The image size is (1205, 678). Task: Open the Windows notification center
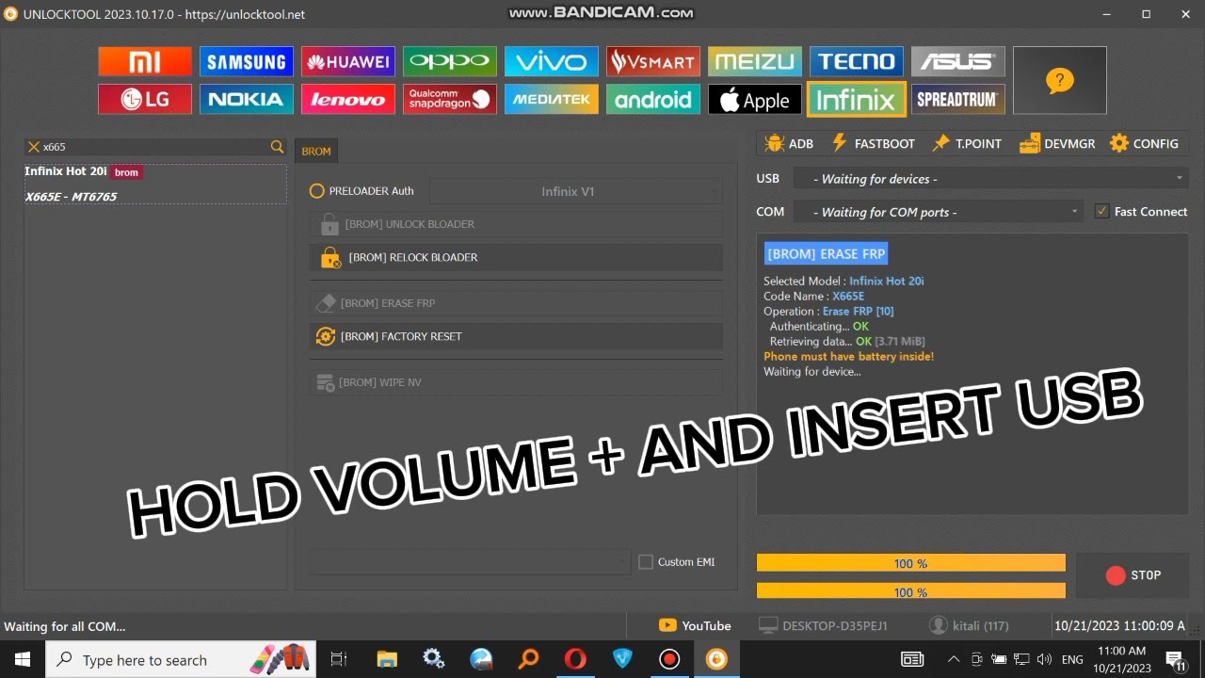pos(1175,659)
